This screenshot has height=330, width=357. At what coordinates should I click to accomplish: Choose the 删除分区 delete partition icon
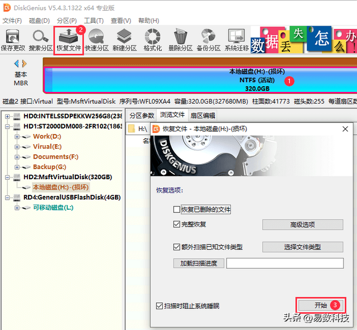[180, 40]
